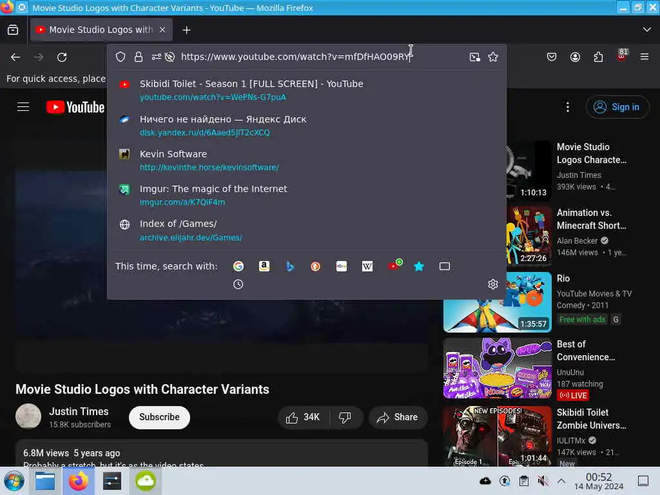Click the Sign in button
The image size is (660, 495).
(x=617, y=107)
